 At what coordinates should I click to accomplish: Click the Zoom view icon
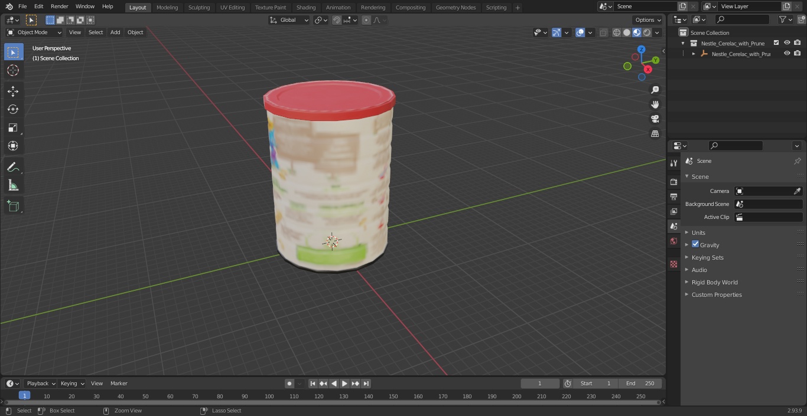tap(655, 90)
